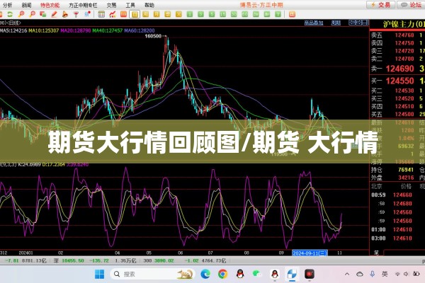Open the 帮助 menu
Image resolution: width=425 pixels, height=283 pixels.
pyautogui.click(x=149, y=5)
